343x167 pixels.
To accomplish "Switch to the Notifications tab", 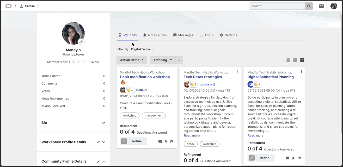I will pos(155,35).
